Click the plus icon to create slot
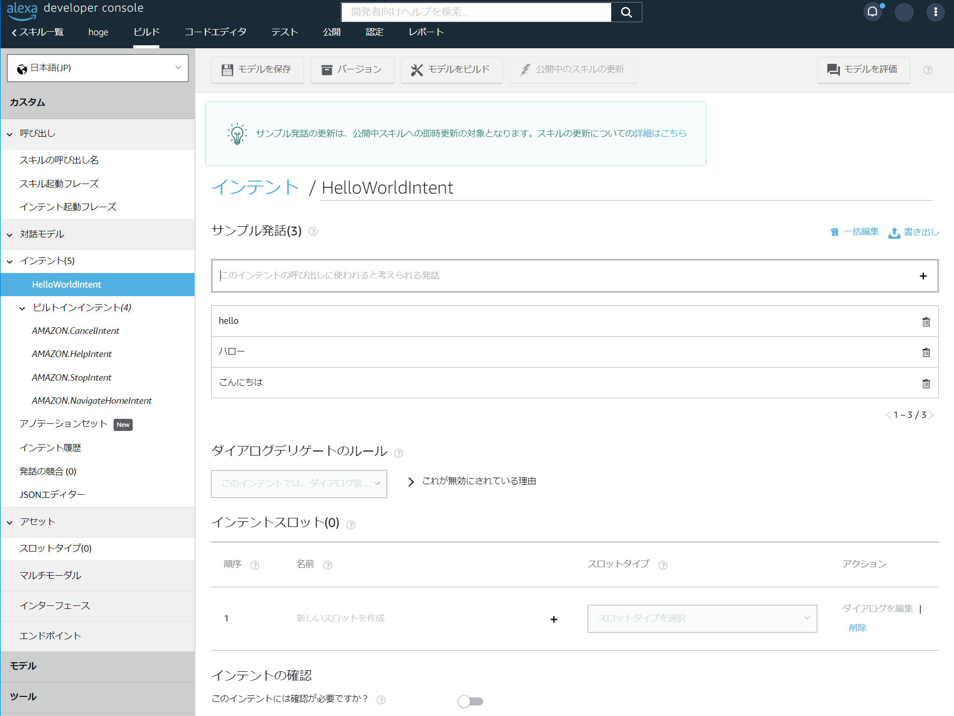 [554, 619]
